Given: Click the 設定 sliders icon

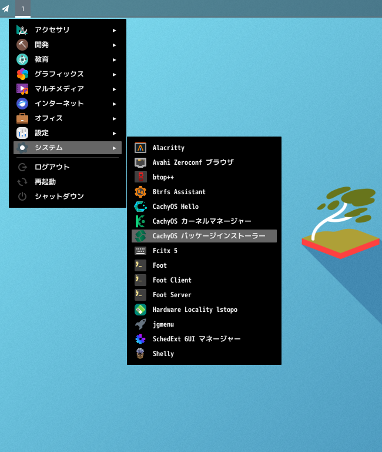Looking at the screenshot, I should coord(22,133).
